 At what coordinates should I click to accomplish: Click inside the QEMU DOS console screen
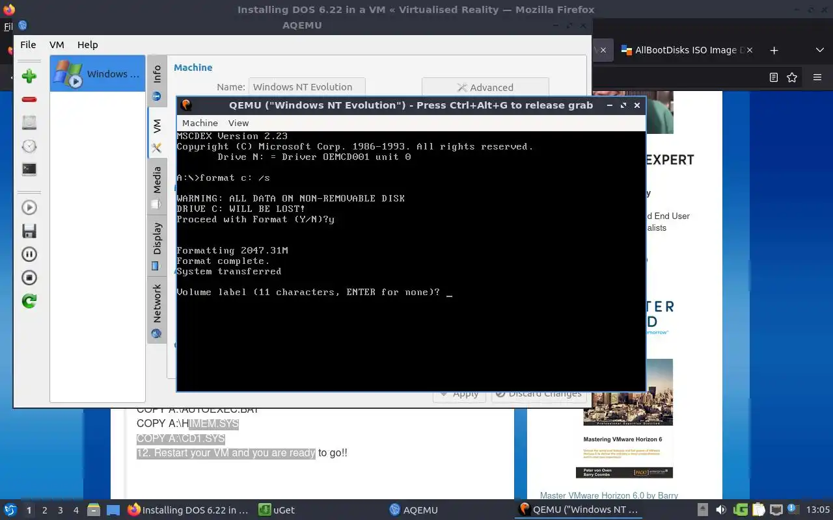[411, 260]
